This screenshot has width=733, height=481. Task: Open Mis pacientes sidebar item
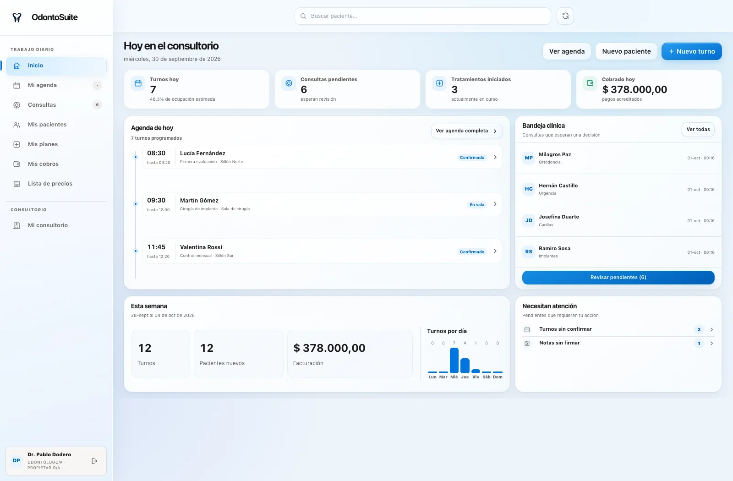point(56,125)
